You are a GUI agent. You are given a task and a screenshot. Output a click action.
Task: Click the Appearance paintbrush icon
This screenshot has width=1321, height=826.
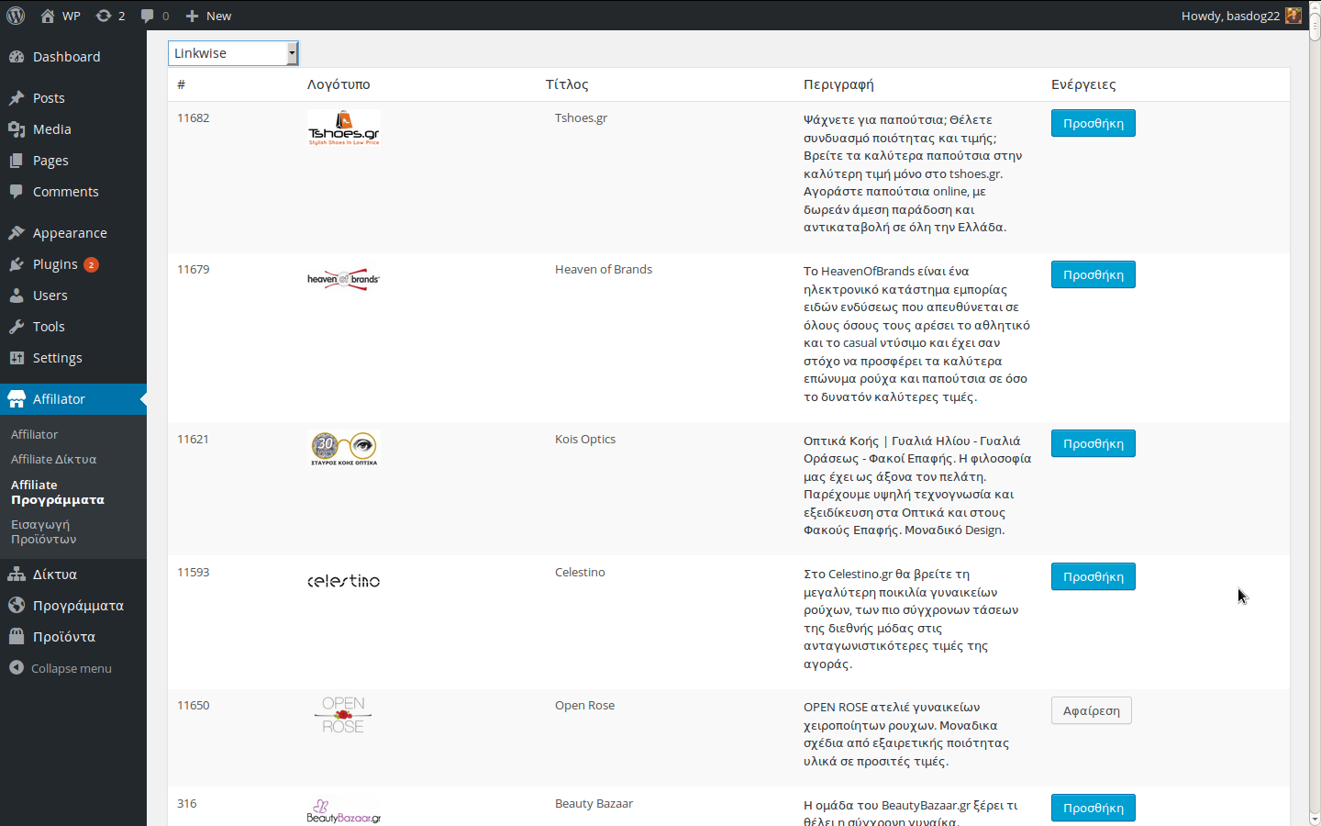click(17, 233)
